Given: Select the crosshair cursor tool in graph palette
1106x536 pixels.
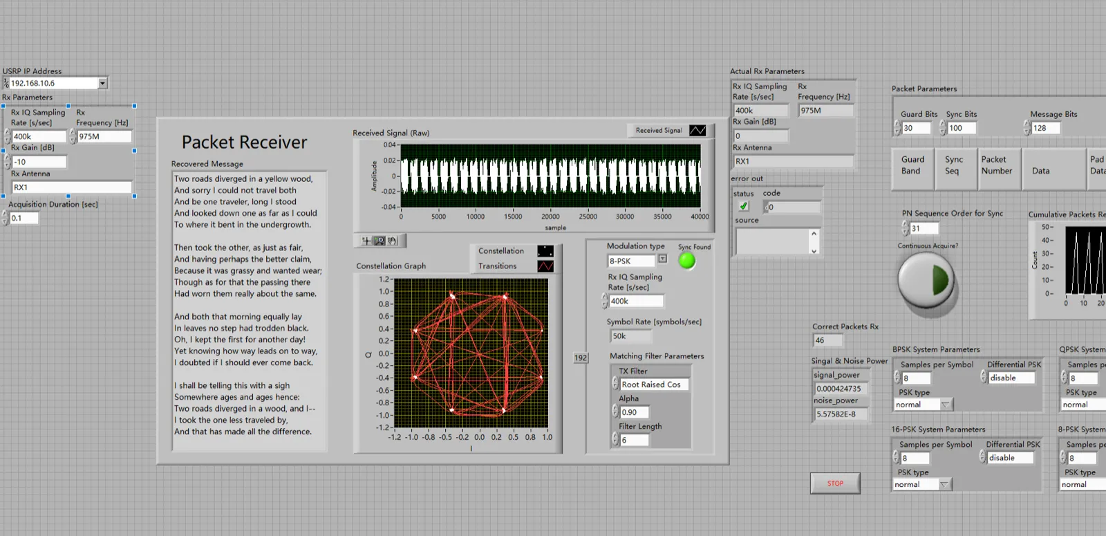Looking at the screenshot, I should pyautogui.click(x=366, y=241).
